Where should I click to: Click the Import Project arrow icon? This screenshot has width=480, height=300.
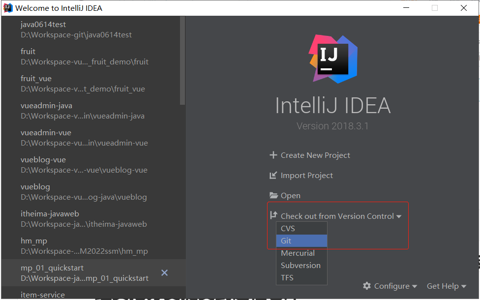[x=273, y=176]
